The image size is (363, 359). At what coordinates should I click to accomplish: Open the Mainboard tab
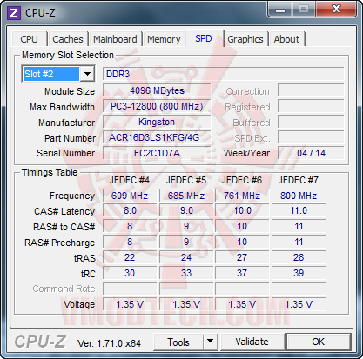point(115,39)
